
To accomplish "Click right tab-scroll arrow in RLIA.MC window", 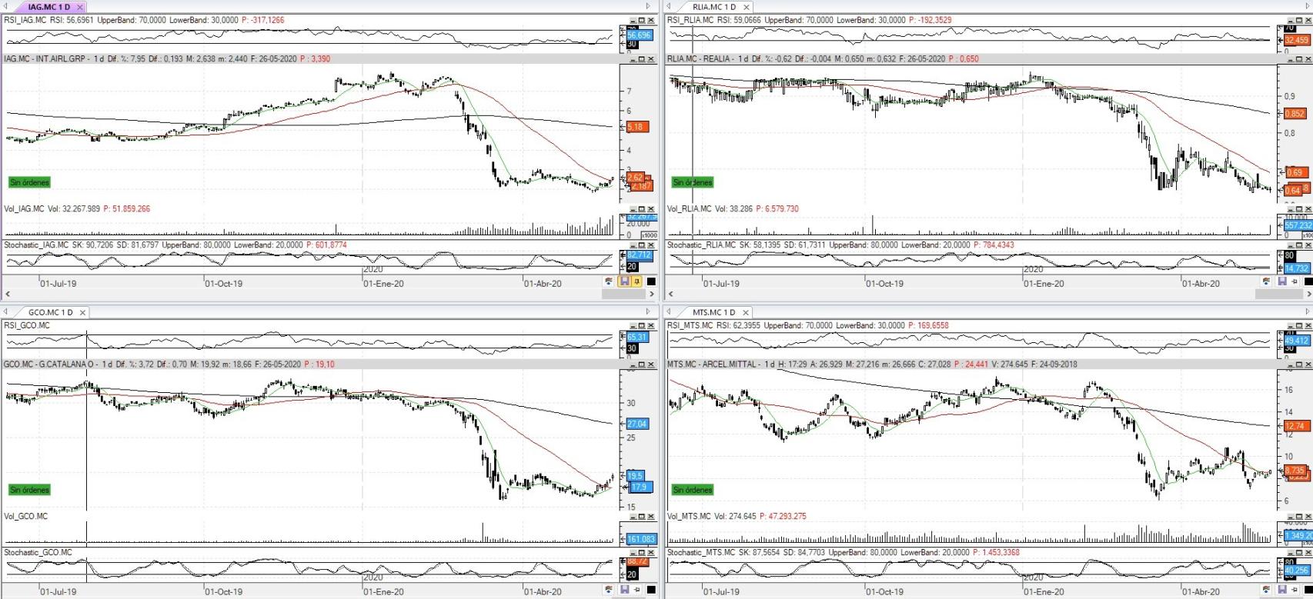I will (x=1308, y=6).
